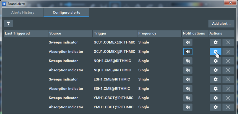The height and width of the screenshot is (114, 238).
Task: Delete the GCJ1 Absorption indicator alert
Action: click(x=228, y=52)
